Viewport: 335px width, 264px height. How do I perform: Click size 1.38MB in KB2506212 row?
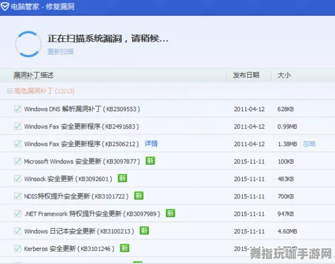[287, 144]
